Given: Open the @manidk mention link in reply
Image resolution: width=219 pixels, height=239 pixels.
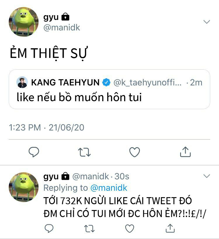Looking at the screenshot, I should [109, 188].
